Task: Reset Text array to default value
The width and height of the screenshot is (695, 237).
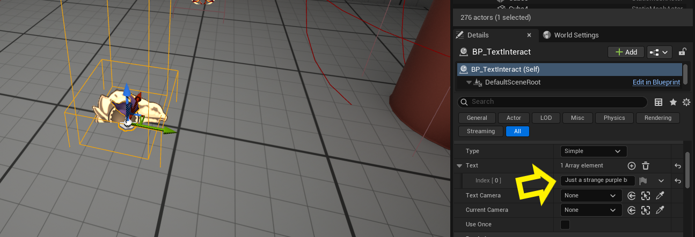Action: coord(678,166)
